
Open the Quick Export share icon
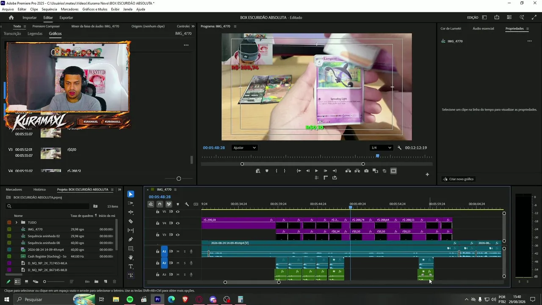point(497,17)
